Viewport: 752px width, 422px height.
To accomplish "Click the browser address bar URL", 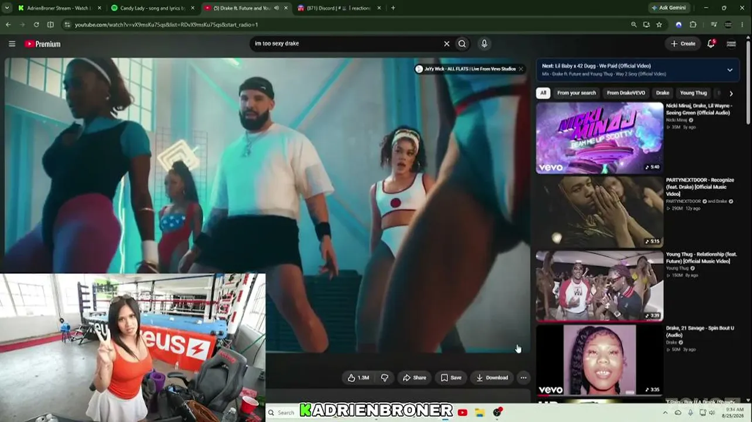I will [x=166, y=25].
